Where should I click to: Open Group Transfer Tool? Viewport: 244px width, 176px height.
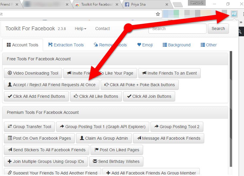pyautogui.click(x=29, y=127)
